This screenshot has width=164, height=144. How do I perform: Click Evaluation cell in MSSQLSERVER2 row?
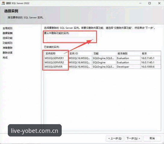pyautogui.click(x=128, y=63)
